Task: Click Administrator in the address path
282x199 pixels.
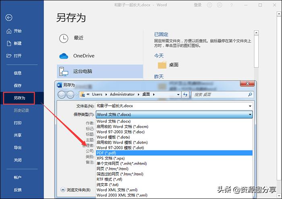Action: click(x=122, y=94)
